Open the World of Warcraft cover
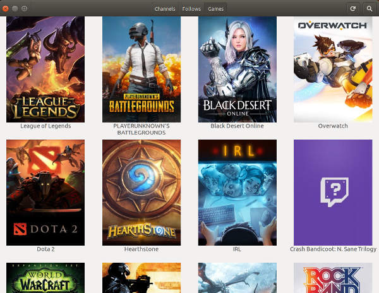This screenshot has width=379, height=293. (x=45, y=278)
